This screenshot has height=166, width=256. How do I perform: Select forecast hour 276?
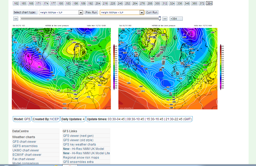pyautogui.click(x=142, y=3)
